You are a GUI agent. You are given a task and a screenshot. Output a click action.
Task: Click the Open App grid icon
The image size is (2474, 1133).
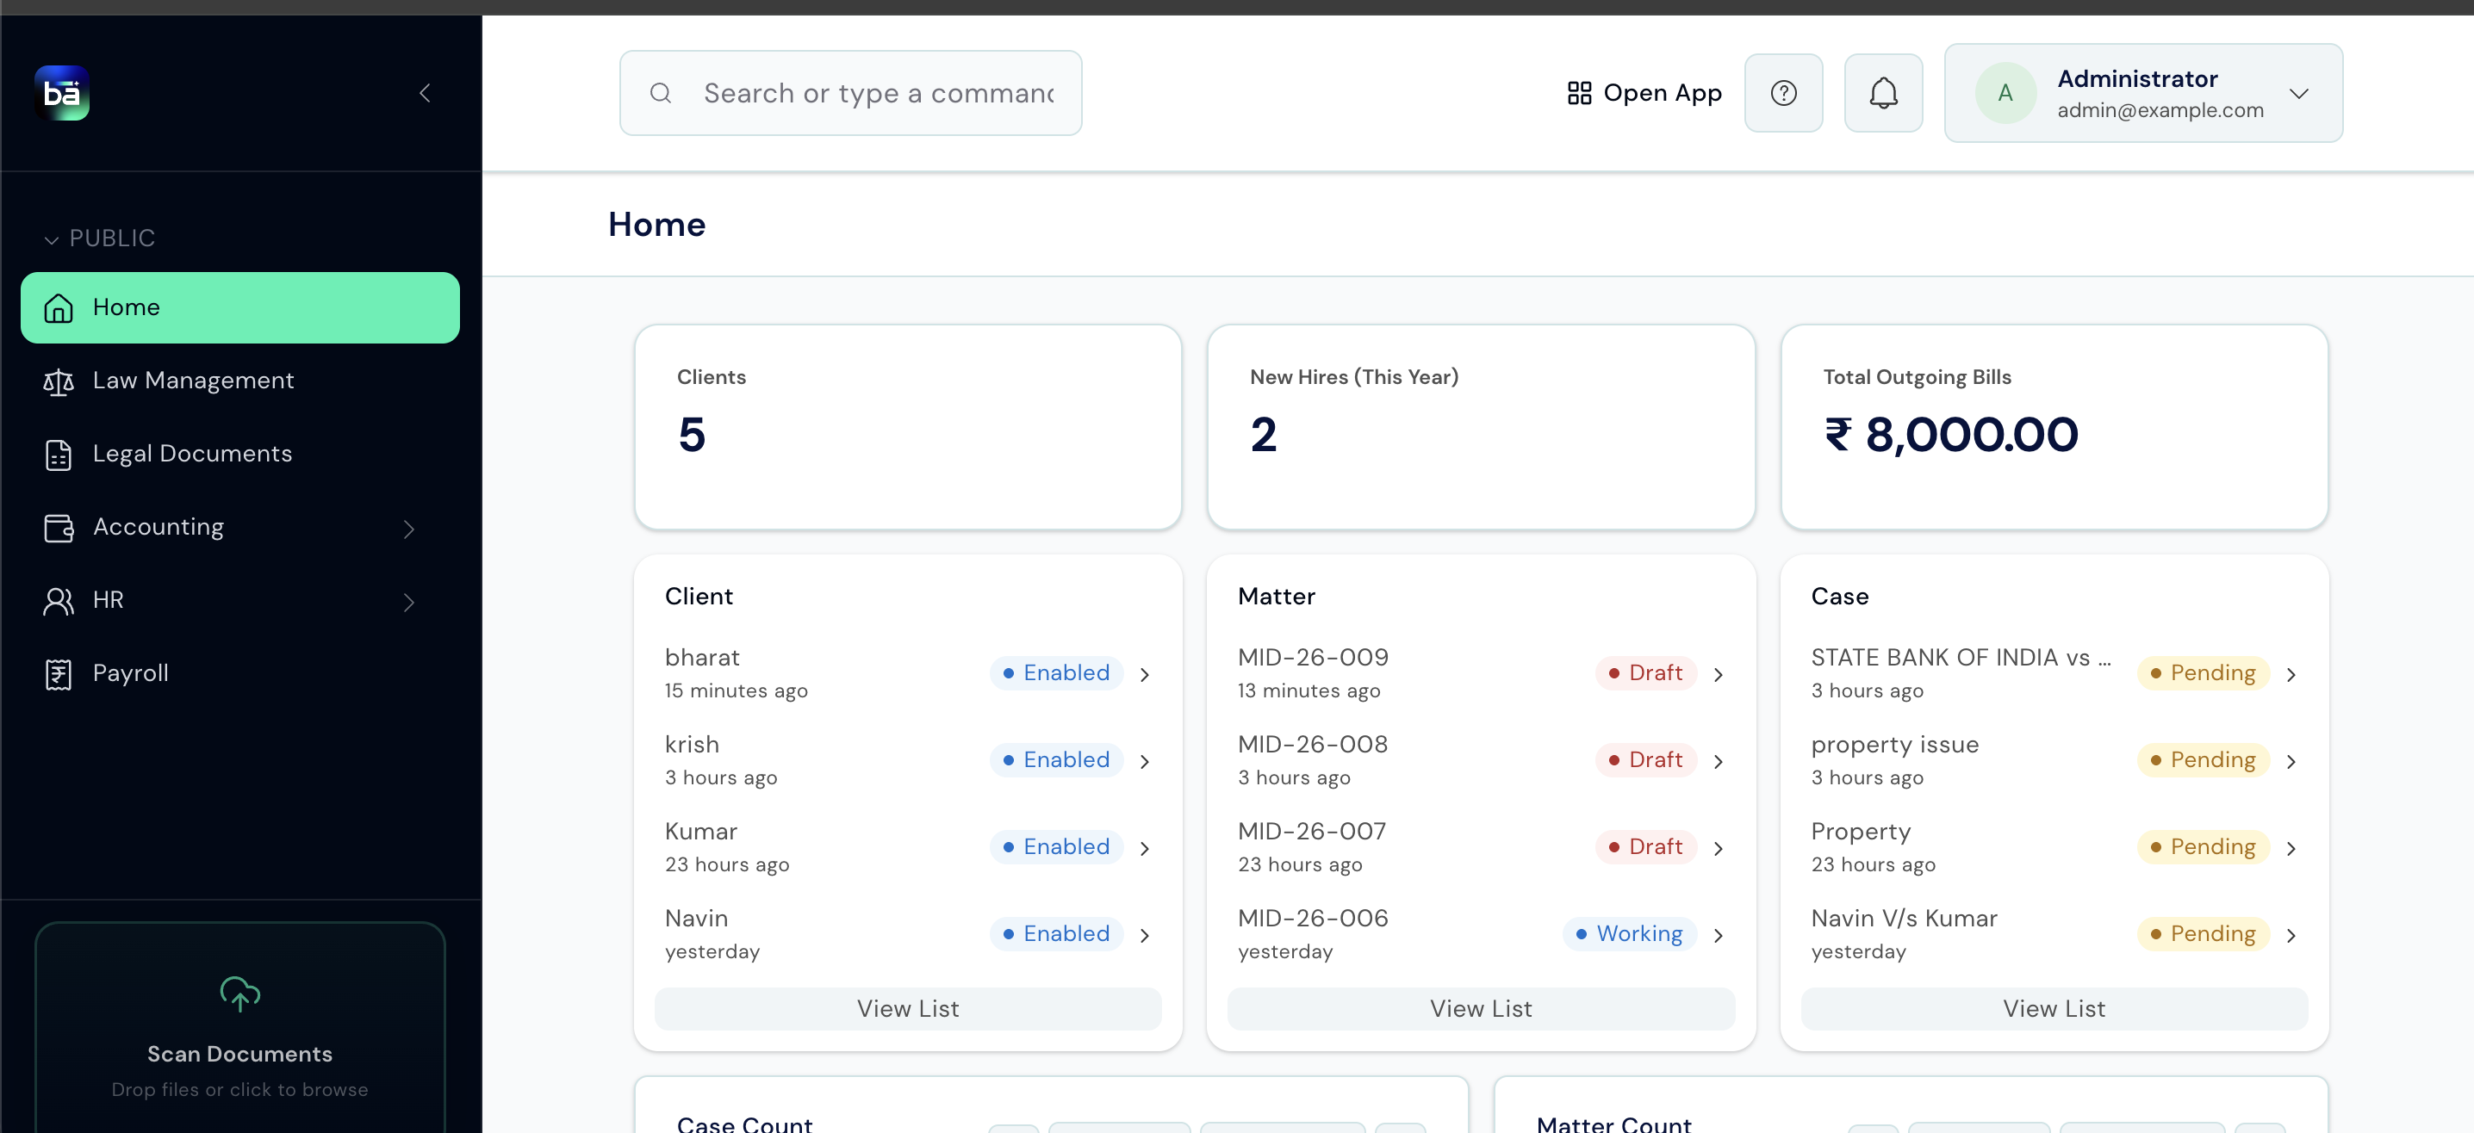[x=1579, y=93]
